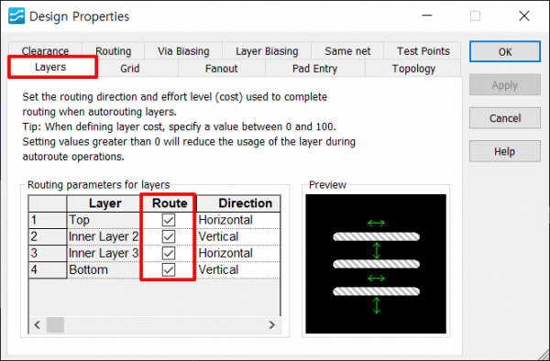Click the Design Properties app icon
This screenshot has height=361, width=550.
[16, 16]
